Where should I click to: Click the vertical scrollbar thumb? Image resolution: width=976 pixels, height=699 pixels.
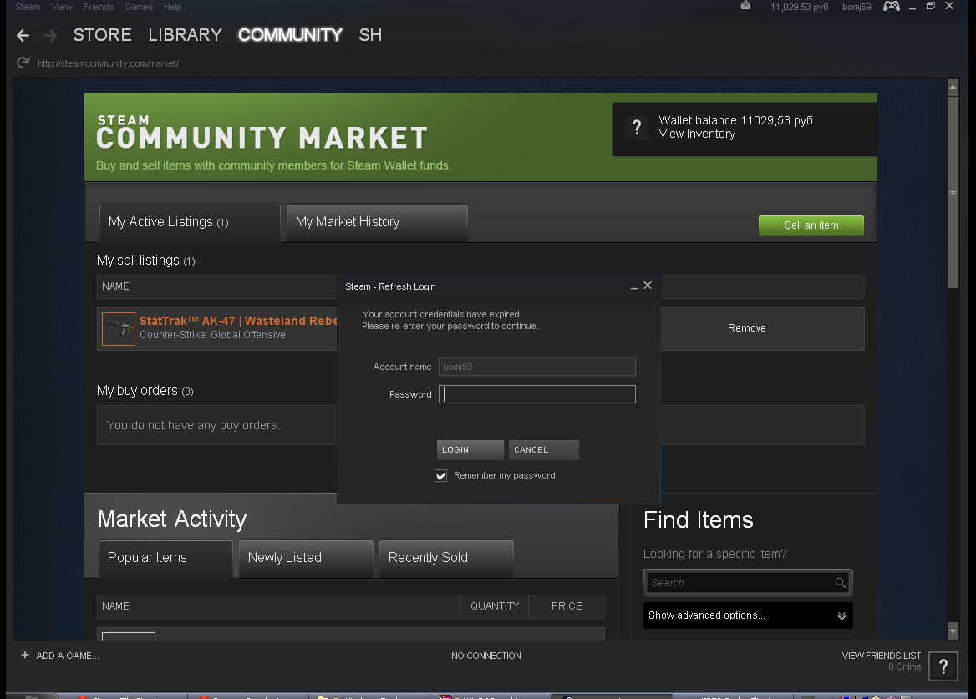click(x=953, y=192)
